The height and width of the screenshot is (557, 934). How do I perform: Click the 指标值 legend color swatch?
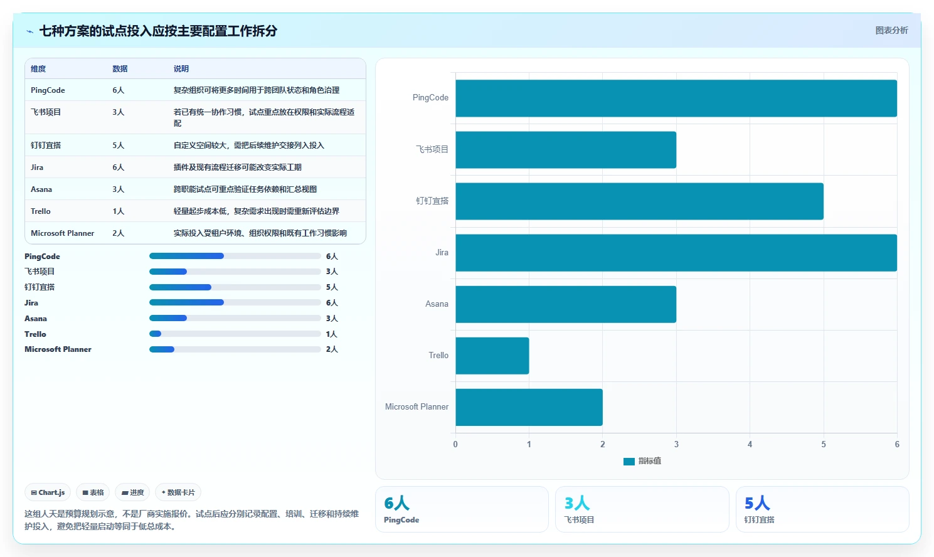(x=629, y=462)
